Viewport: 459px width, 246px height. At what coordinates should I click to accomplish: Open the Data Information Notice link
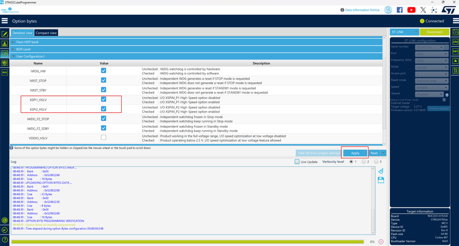(362, 10)
